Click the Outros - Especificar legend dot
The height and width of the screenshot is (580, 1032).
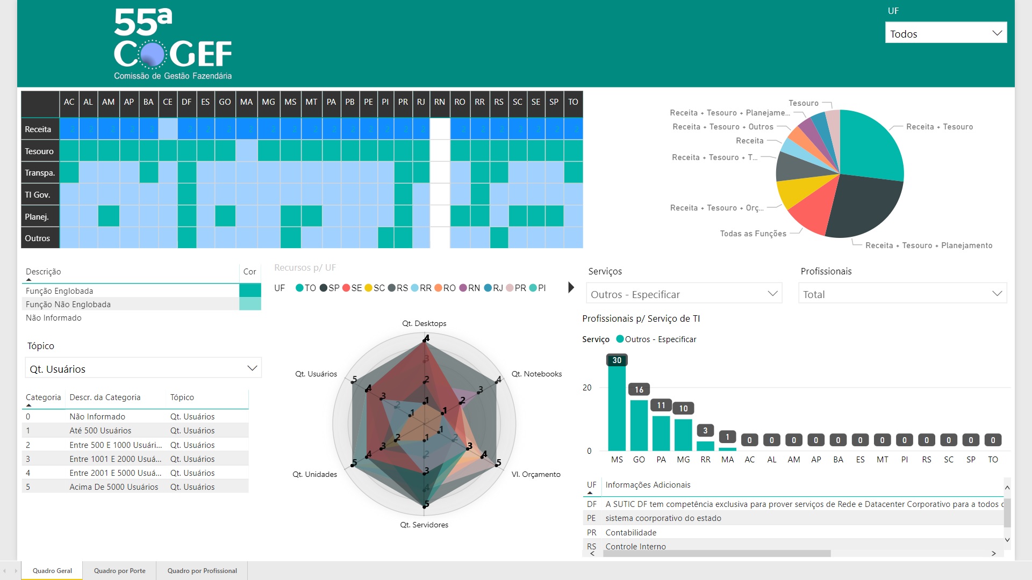pos(620,339)
